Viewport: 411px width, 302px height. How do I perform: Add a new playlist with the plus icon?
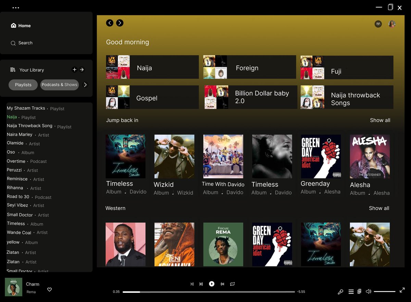point(74,69)
